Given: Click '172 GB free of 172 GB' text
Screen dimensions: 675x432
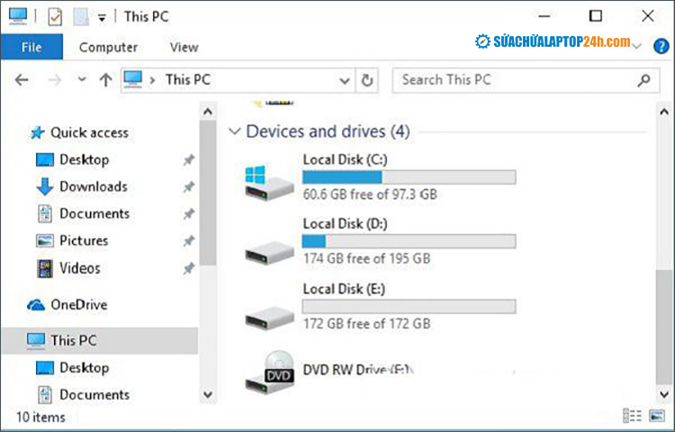Looking at the screenshot, I should coord(367,324).
